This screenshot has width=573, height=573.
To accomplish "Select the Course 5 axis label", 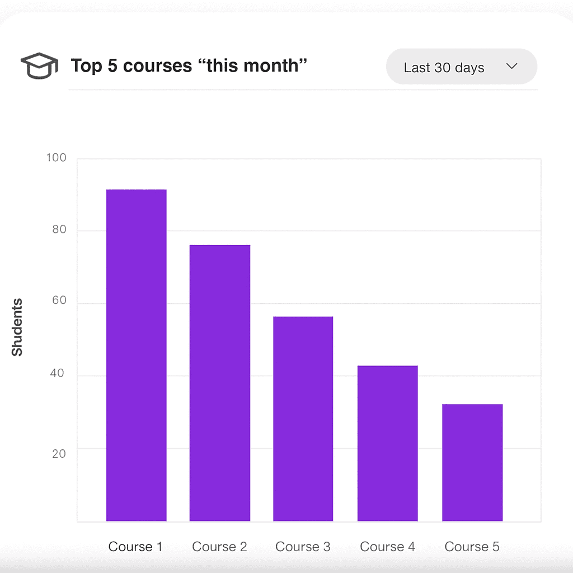I will click(x=472, y=547).
